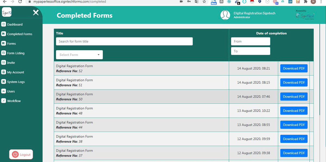
Task: Open System Logs menu item
Action: [x=16, y=82]
